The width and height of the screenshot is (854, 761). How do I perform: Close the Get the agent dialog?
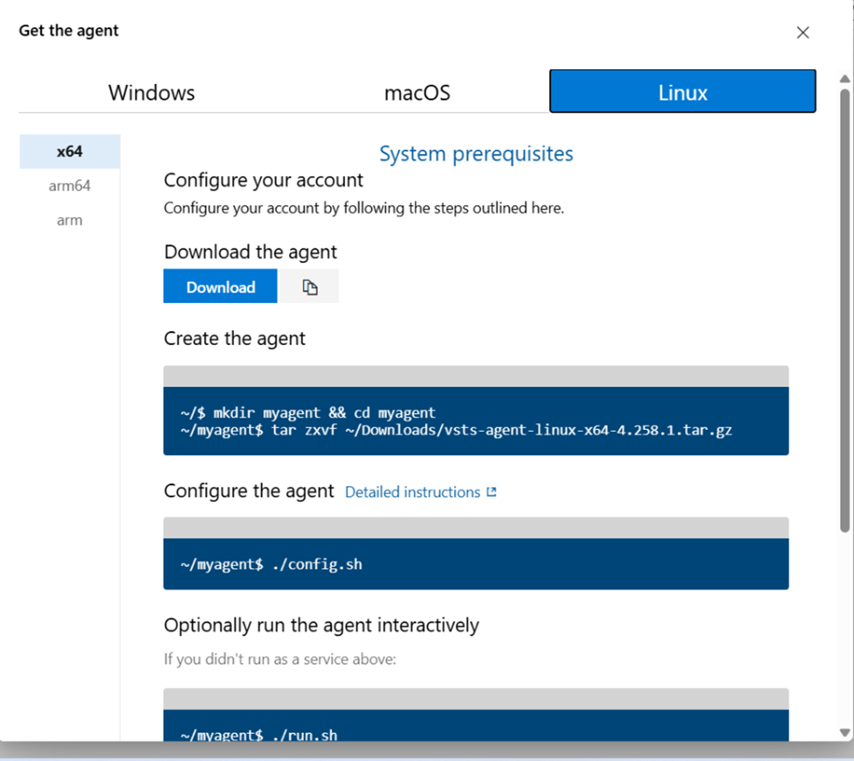802,32
